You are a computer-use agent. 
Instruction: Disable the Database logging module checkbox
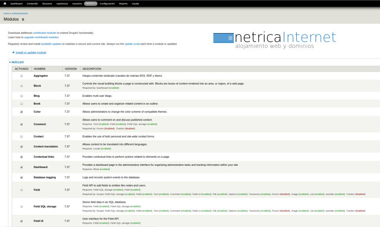(22, 177)
